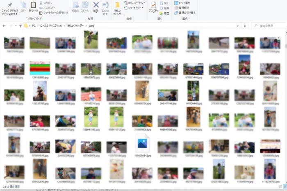The height and width of the screenshot is (191, 287).
Task: Switch to large thumbnails view in status bar
Action: tap(285, 186)
